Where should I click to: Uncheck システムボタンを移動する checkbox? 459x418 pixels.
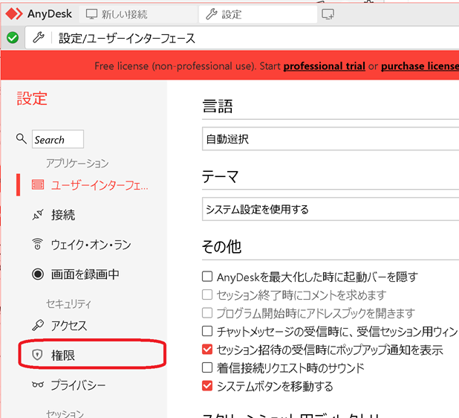(x=207, y=386)
